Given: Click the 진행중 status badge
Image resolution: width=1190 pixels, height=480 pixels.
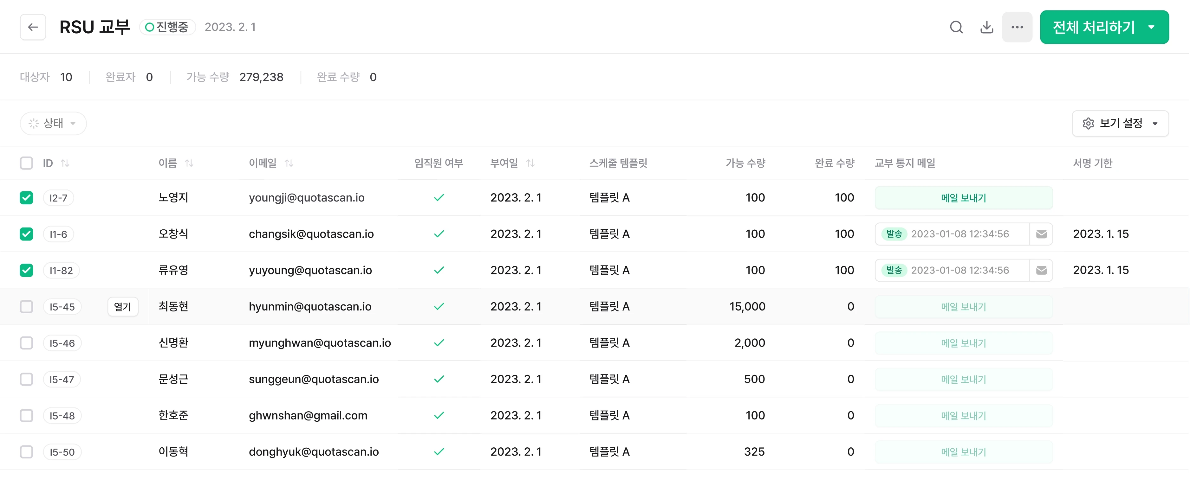Looking at the screenshot, I should click(167, 27).
